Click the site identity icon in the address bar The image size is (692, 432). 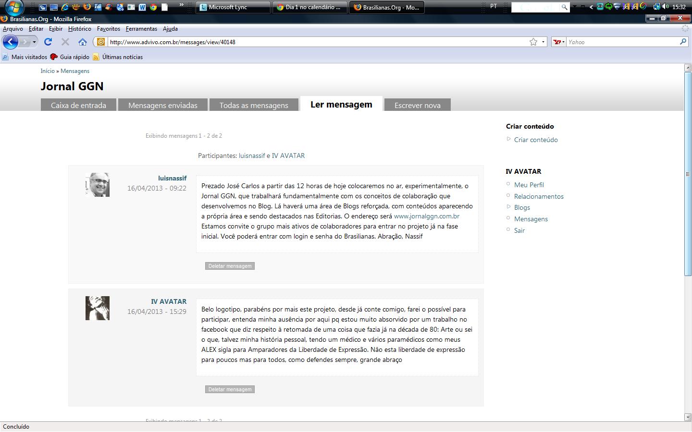[x=101, y=42]
